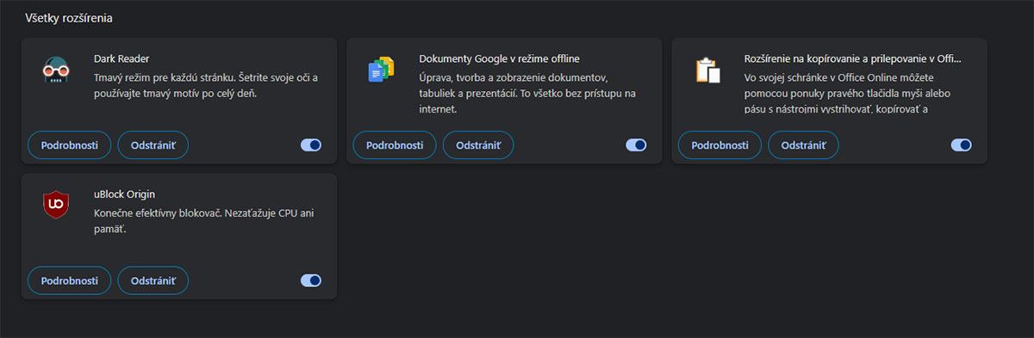Image resolution: width=1034 pixels, height=338 pixels.
Task: Switch off the uBlock Origin toggle
Action: pyautogui.click(x=311, y=280)
